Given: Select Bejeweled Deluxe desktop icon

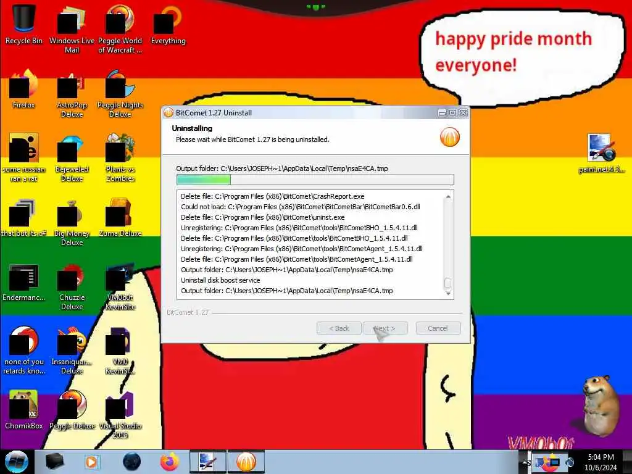Looking at the screenshot, I should [x=72, y=158].
